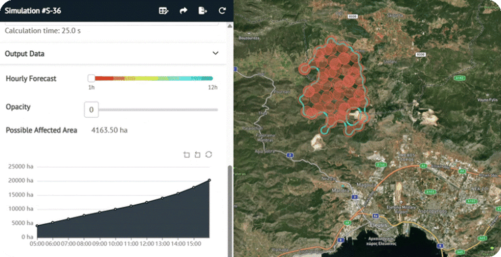Click the share arrow icon

click(x=183, y=11)
